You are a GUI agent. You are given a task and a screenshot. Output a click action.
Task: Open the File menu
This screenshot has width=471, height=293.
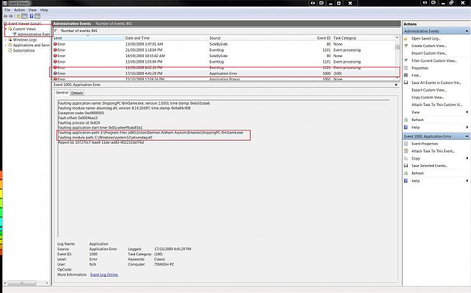7,10
